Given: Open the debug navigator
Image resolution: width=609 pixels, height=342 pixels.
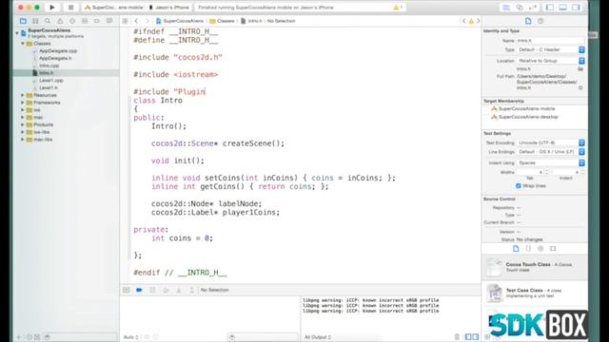Looking at the screenshot, I should pyautogui.click(x=85, y=21).
